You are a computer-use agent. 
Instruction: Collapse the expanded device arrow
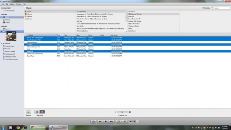(2, 32)
